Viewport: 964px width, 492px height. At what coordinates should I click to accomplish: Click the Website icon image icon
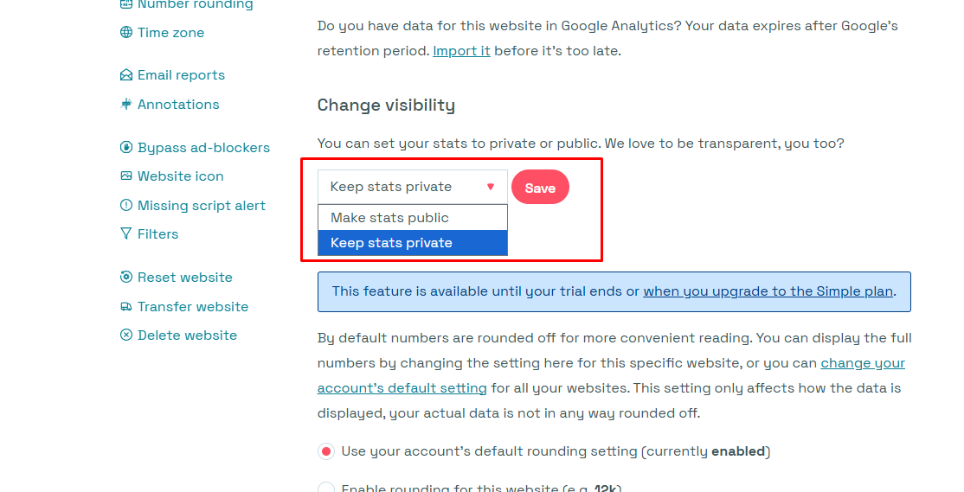pyautogui.click(x=126, y=176)
